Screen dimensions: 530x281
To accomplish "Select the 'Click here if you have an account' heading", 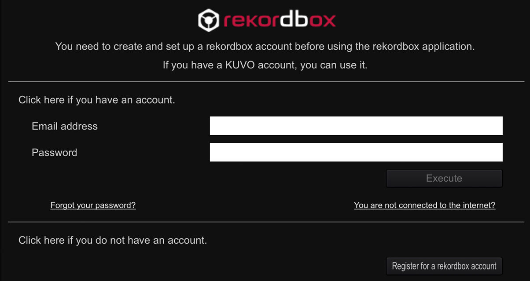I will pos(97,100).
